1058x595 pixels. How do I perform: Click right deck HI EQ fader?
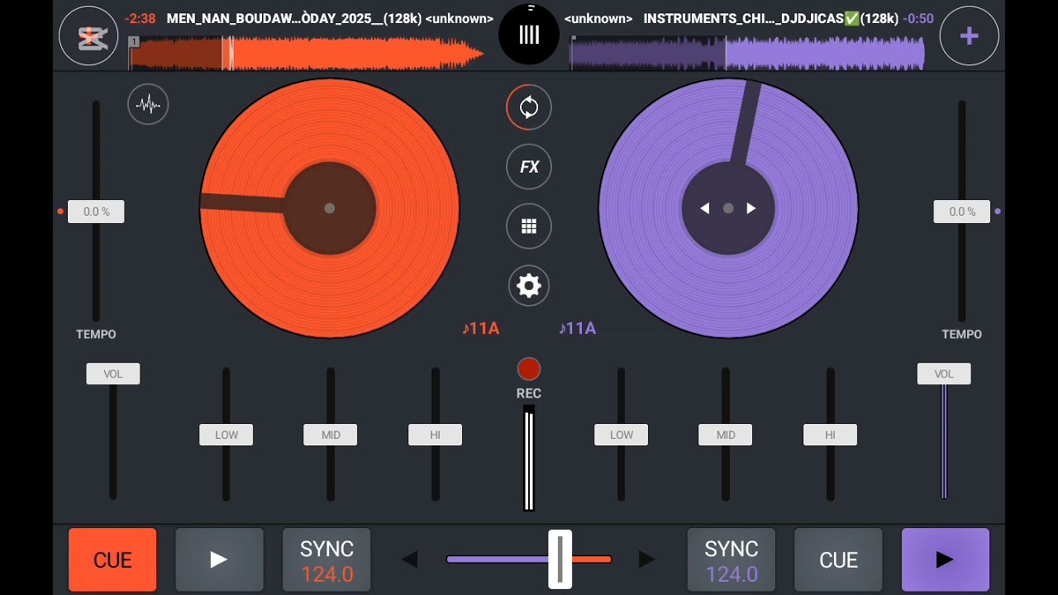(x=830, y=435)
